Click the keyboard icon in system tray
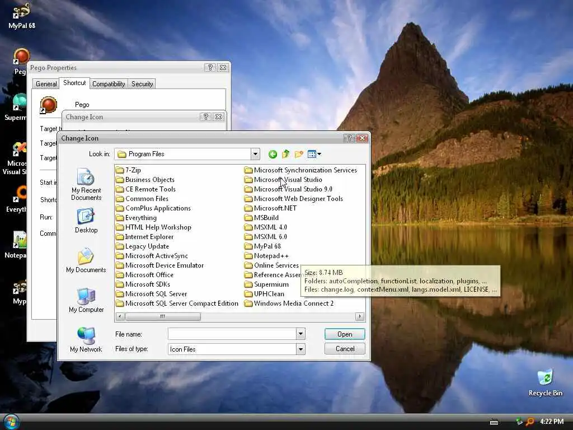 (494, 422)
